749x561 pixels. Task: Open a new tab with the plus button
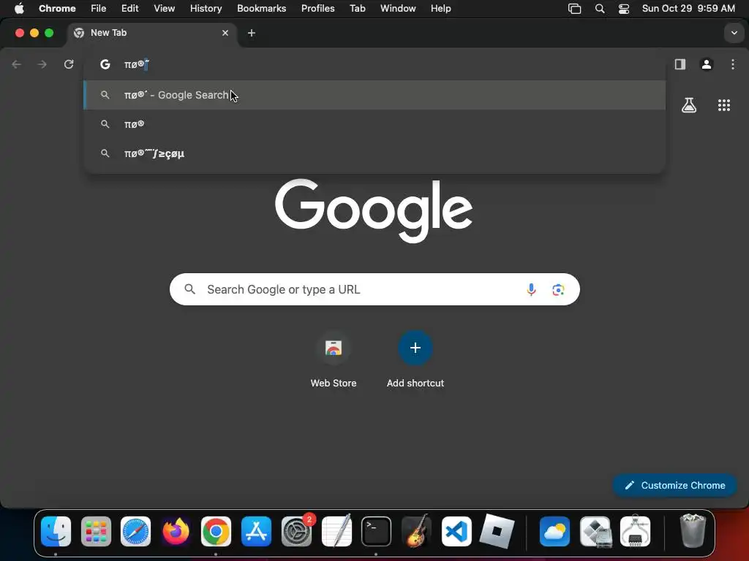coord(252,33)
